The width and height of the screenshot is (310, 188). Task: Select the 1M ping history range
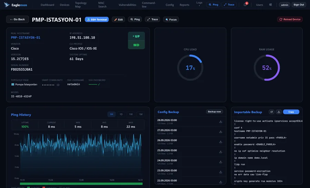[141, 114]
